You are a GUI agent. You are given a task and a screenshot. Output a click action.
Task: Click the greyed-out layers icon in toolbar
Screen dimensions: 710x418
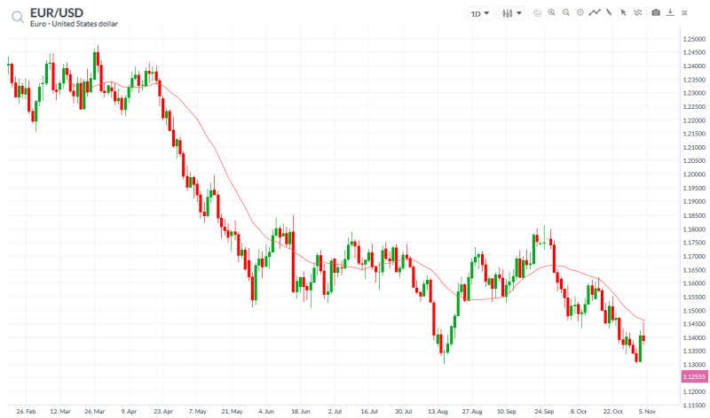point(537,13)
